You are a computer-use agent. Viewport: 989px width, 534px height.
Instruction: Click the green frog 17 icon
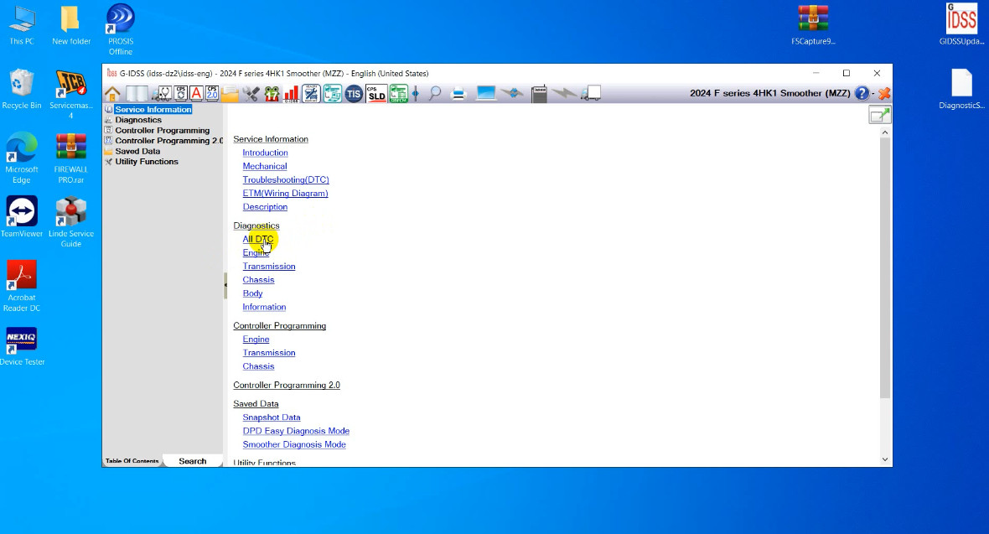[272, 93]
